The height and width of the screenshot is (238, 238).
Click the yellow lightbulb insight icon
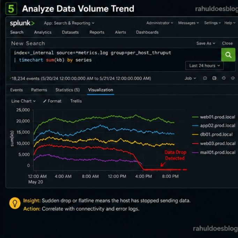(15, 203)
